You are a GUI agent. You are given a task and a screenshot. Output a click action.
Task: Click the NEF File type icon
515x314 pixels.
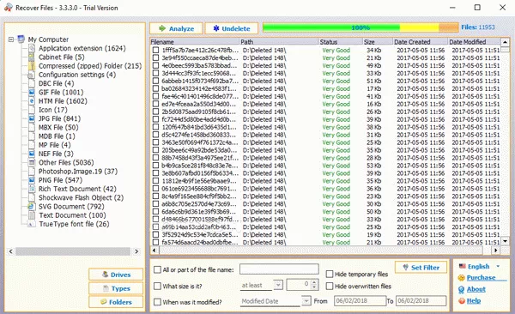coord(32,154)
